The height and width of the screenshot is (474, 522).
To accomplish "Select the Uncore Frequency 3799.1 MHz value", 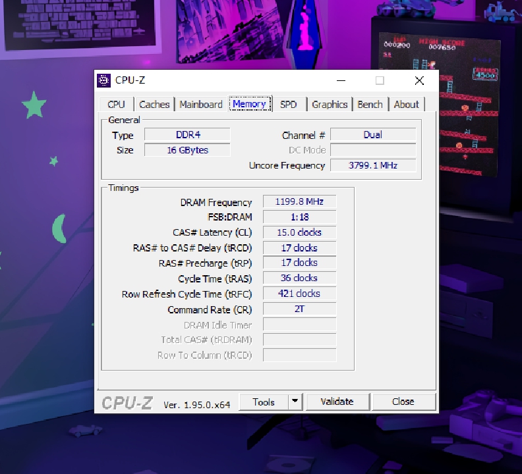I will click(373, 165).
